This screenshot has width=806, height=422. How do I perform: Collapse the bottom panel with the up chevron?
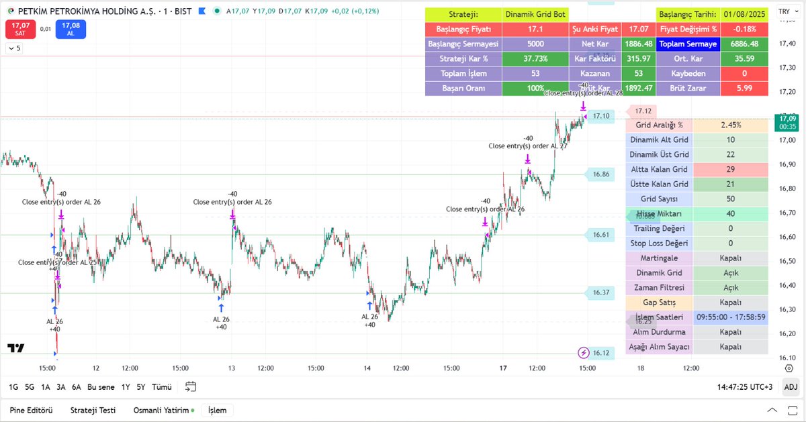pyautogui.click(x=771, y=410)
